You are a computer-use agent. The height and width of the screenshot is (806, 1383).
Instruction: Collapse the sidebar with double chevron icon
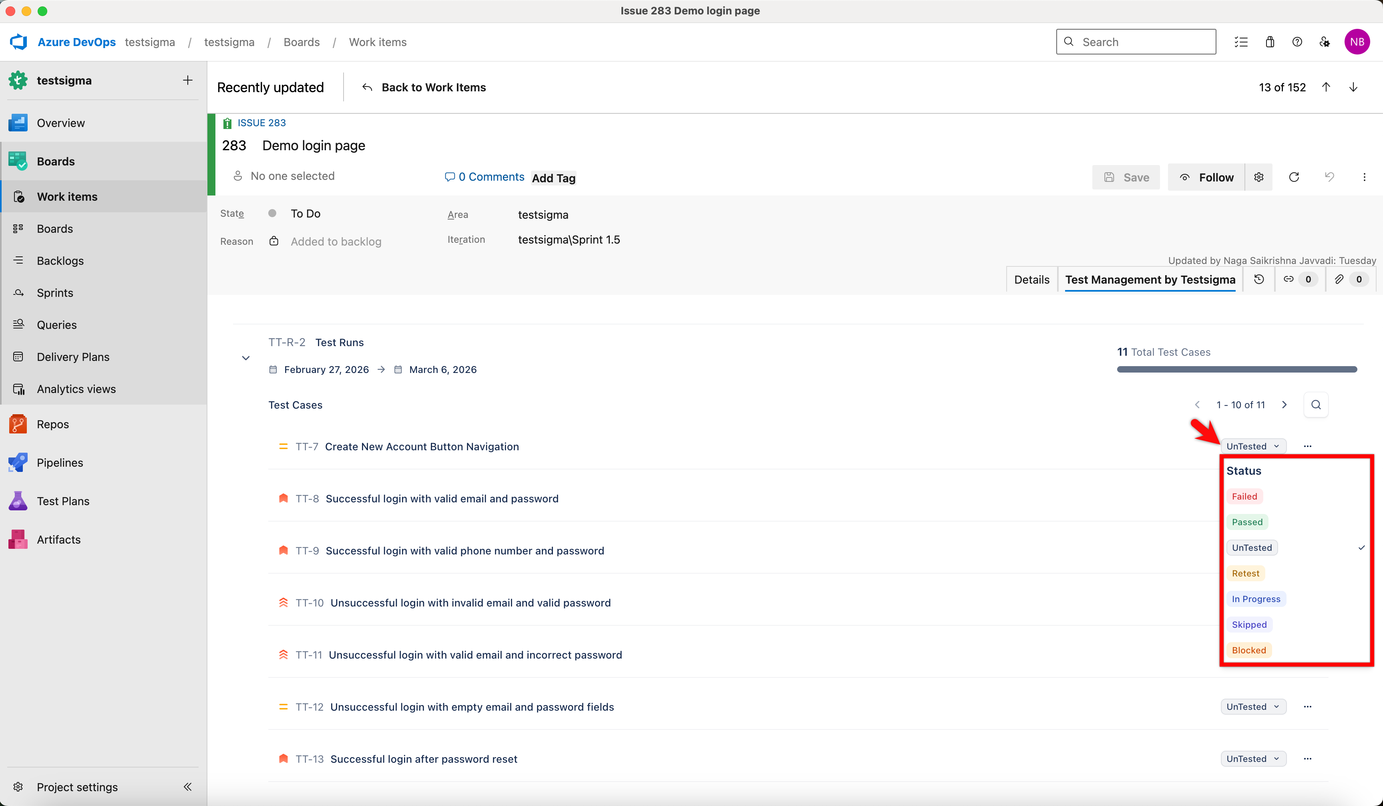point(188,787)
